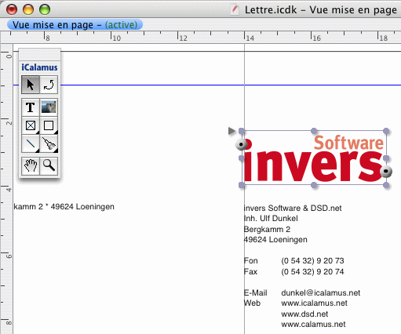Click the www.icalamus.net web address
This screenshot has height=334, width=401.
314,303
